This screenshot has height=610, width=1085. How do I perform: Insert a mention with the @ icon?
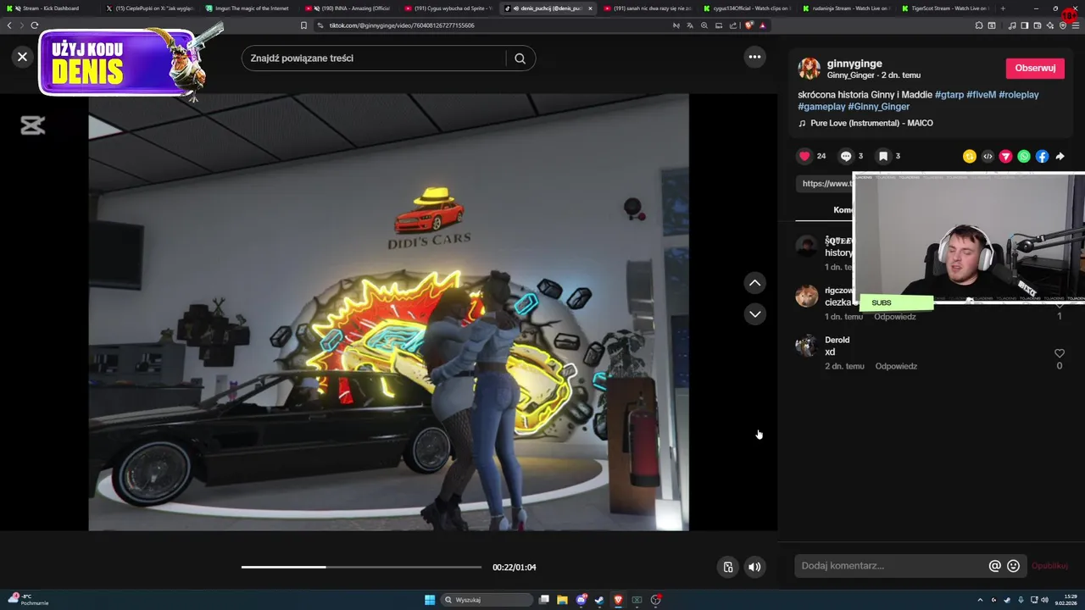pyautogui.click(x=994, y=566)
